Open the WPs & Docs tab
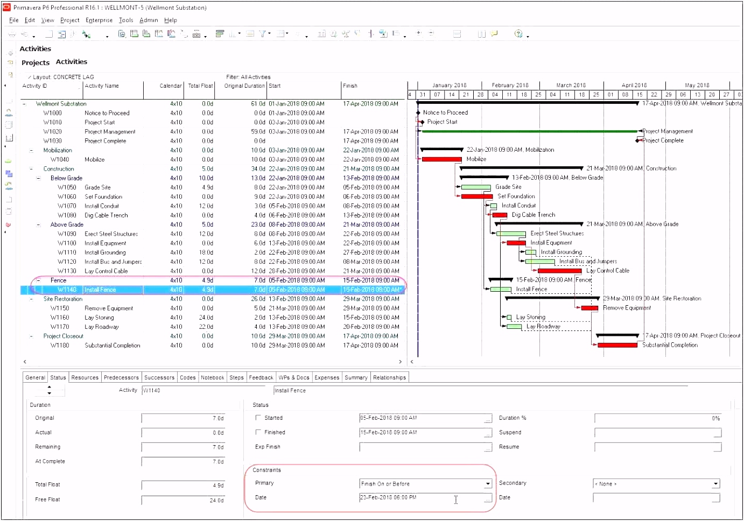Image resolution: width=744 pixels, height=521 pixels. pos(294,377)
